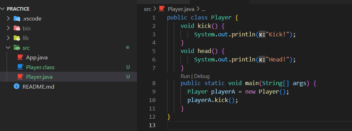This screenshot has height=131, width=352.
Task: Click the kick method name on line 2
Action: [204, 26]
